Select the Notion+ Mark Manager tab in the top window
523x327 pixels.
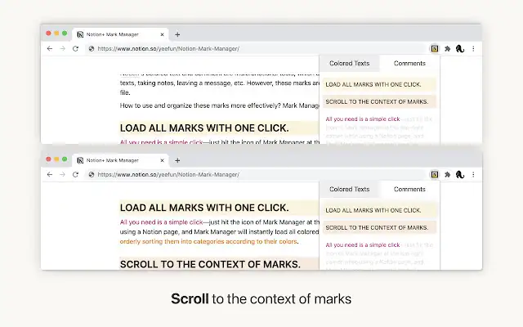point(120,34)
